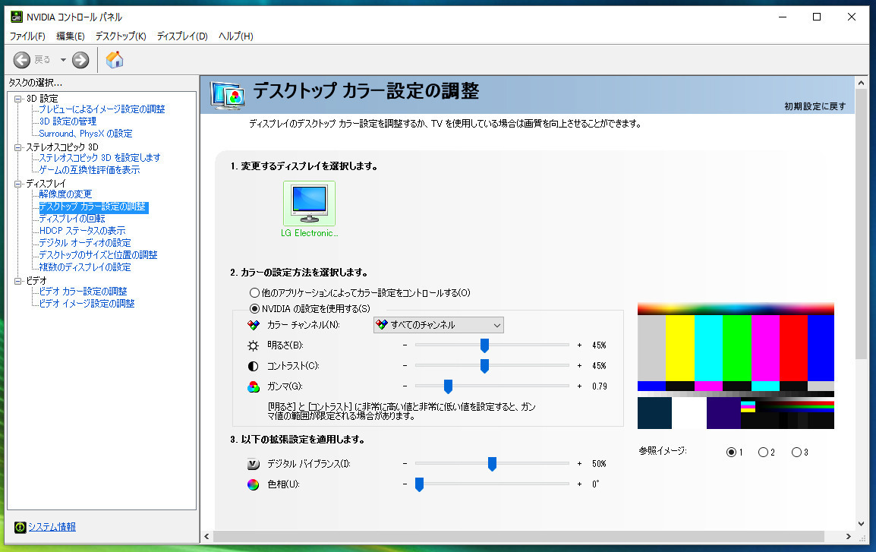Increase contrast with the plus button

[x=579, y=366]
